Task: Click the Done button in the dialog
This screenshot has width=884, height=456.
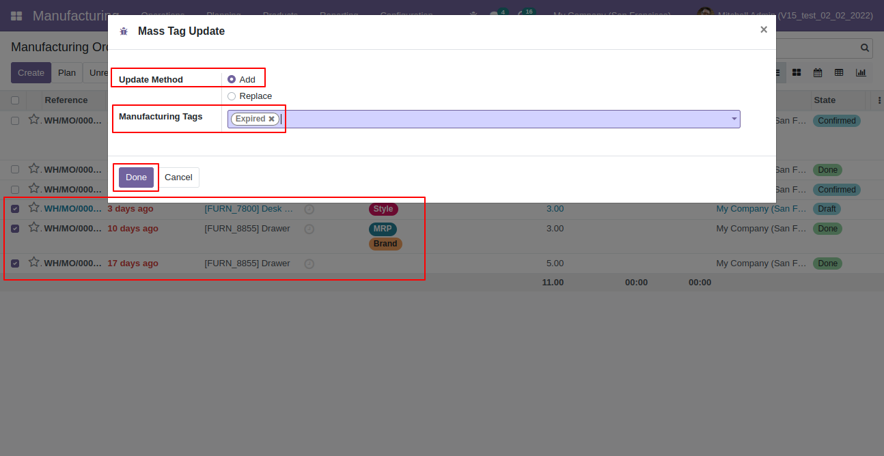Action: click(x=136, y=177)
